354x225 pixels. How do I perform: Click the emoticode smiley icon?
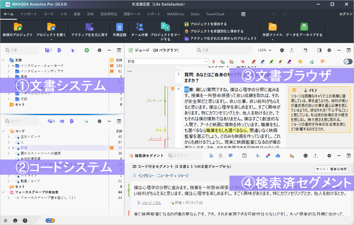[300, 62]
